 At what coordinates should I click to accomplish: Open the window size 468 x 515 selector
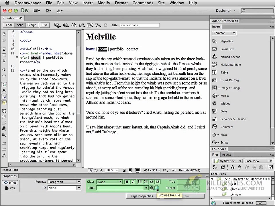click(152, 170)
